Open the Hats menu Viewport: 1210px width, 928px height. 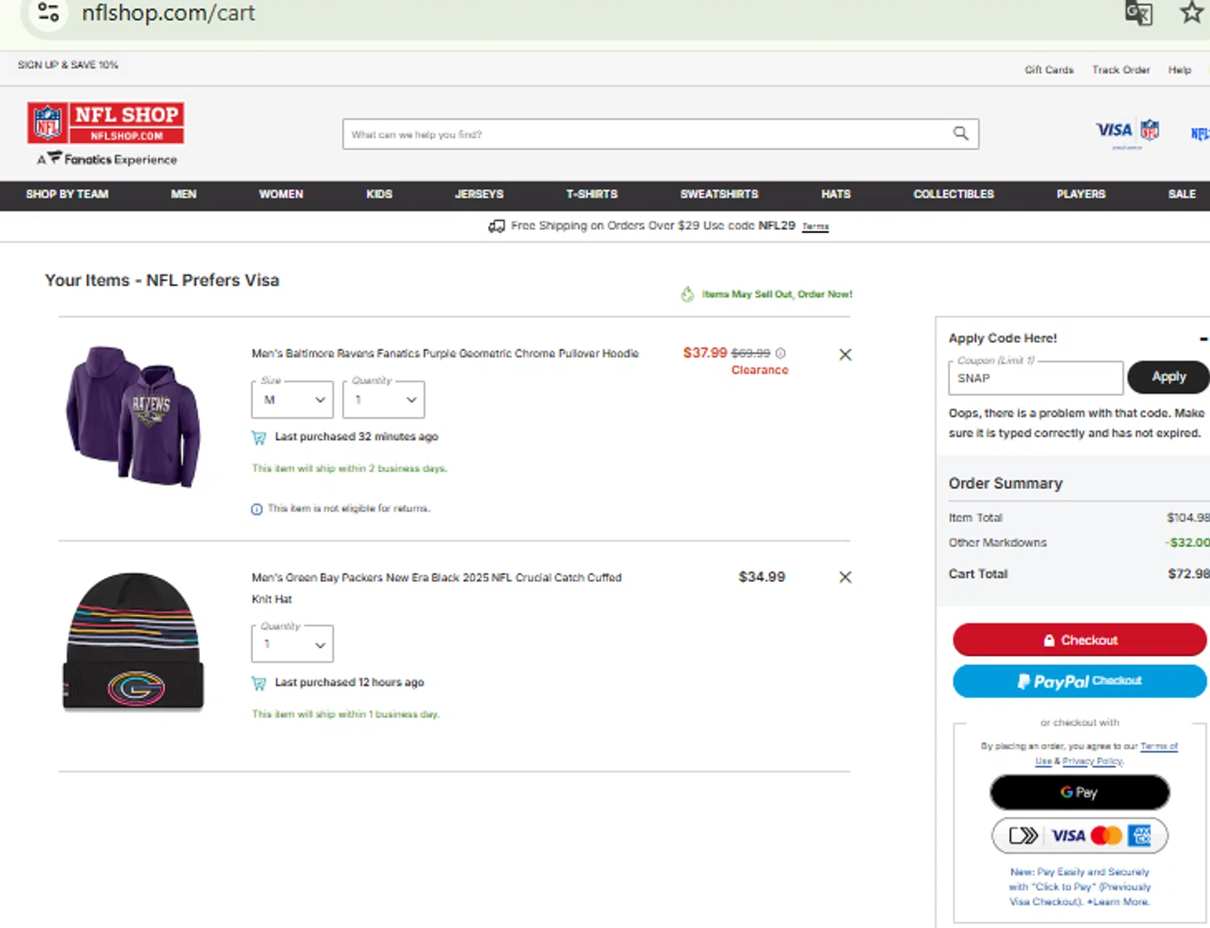pos(836,194)
